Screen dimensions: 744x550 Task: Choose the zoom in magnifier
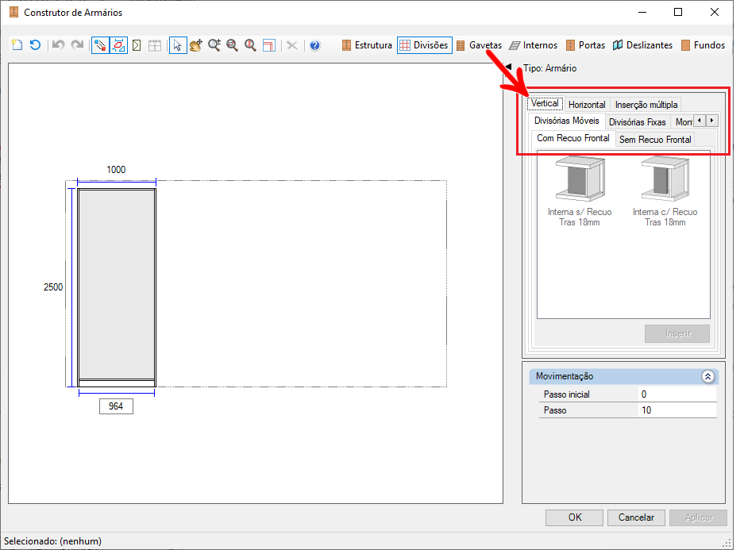pyautogui.click(x=214, y=45)
